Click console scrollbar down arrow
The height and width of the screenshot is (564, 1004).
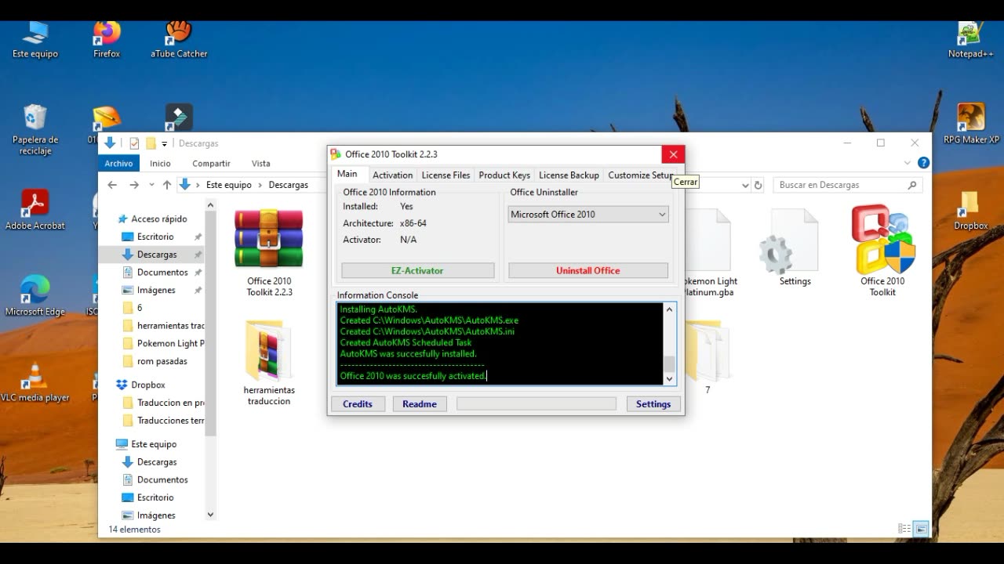pyautogui.click(x=669, y=379)
